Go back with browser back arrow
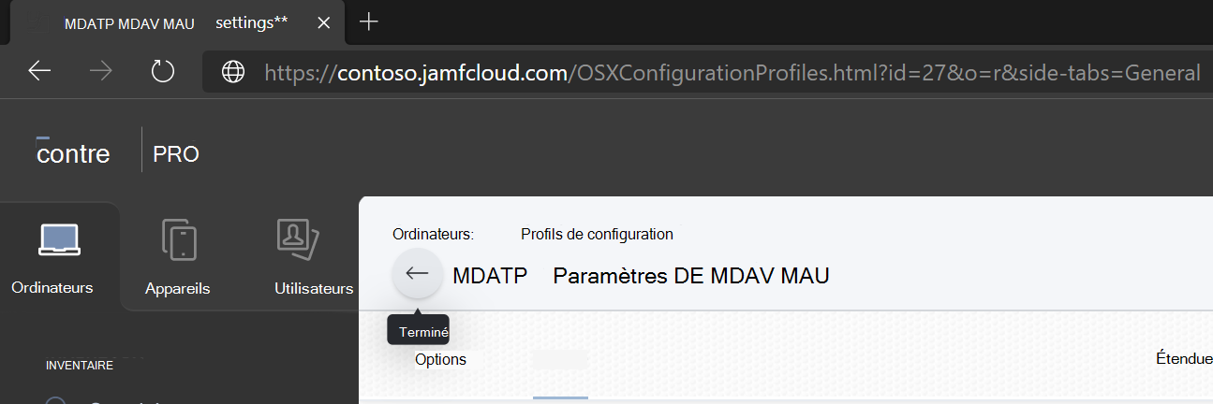Screen dimensions: 1213x404 pos(39,72)
